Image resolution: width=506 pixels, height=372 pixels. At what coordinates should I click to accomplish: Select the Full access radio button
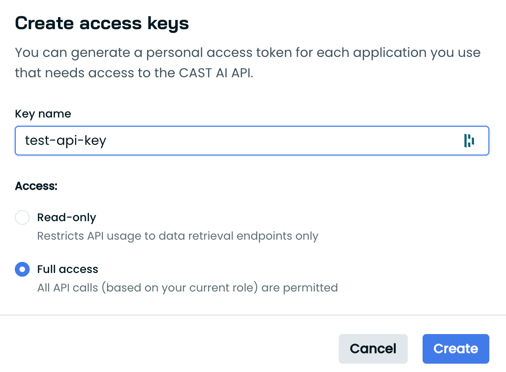click(x=22, y=269)
